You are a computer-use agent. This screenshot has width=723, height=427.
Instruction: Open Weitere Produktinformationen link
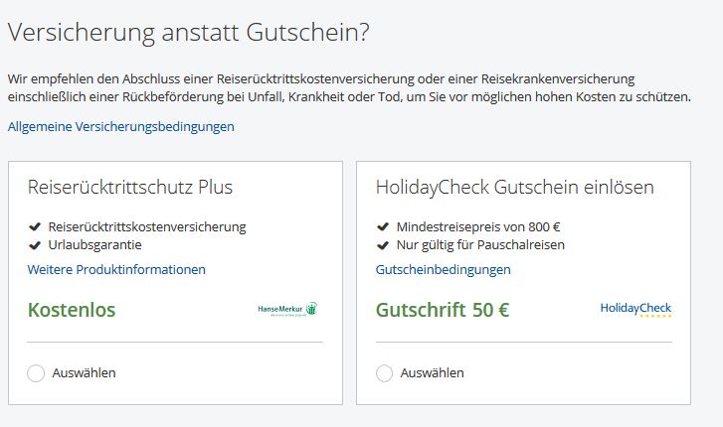tap(116, 269)
